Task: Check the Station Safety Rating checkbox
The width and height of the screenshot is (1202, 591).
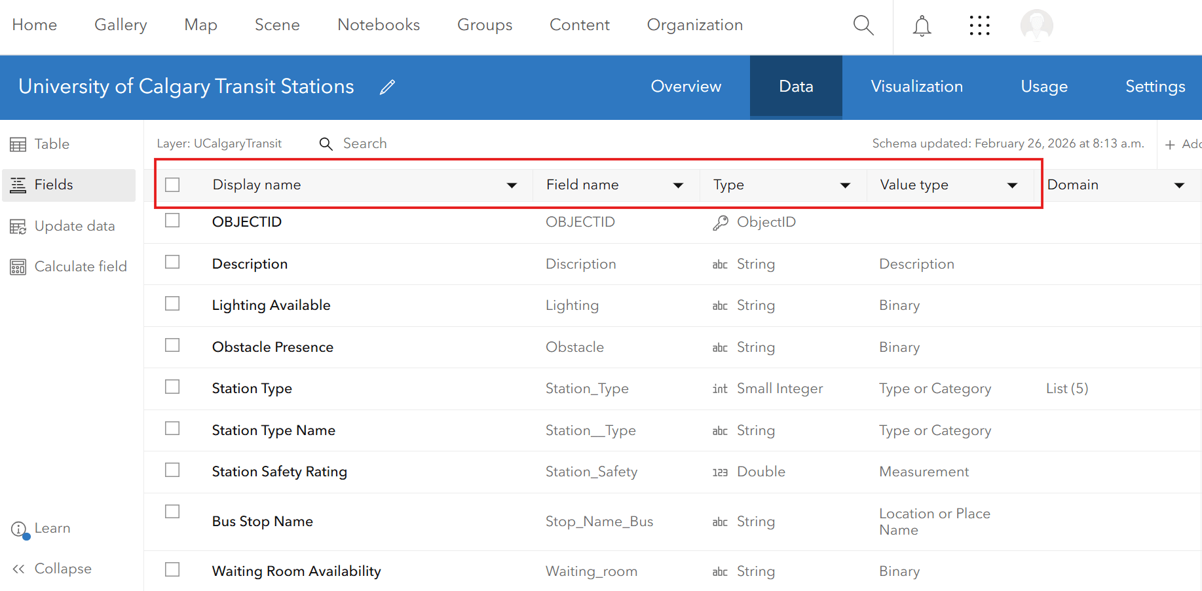Action: [x=172, y=470]
